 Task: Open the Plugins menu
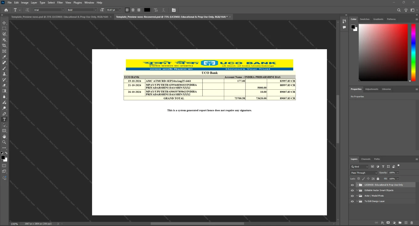click(78, 3)
